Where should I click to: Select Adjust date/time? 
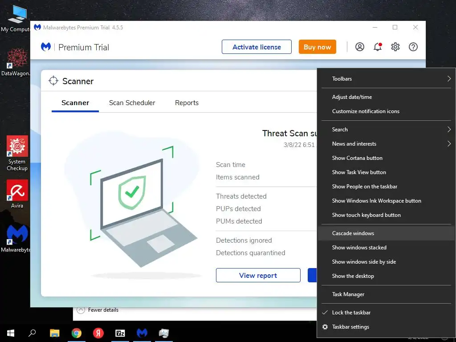(386, 97)
